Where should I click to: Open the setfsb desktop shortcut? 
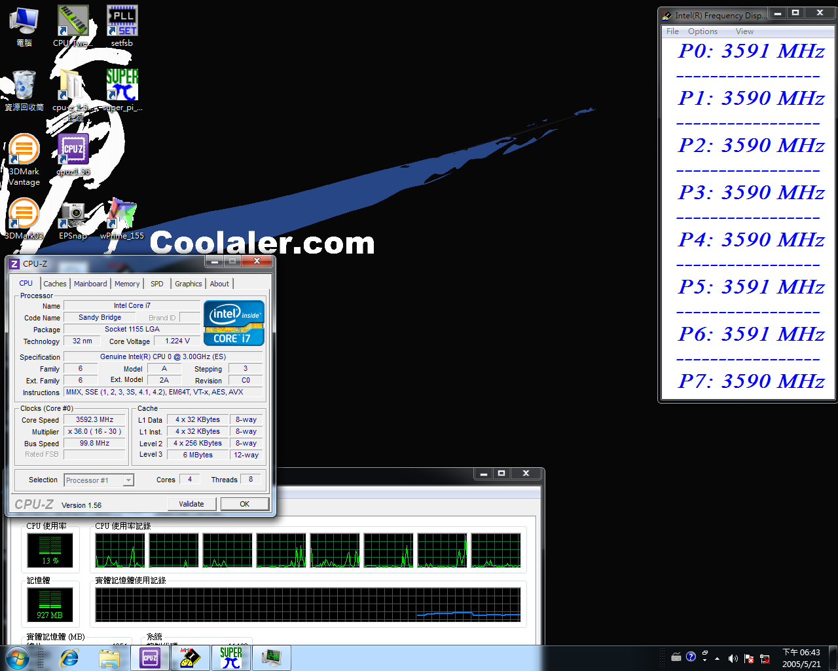[122, 26]
